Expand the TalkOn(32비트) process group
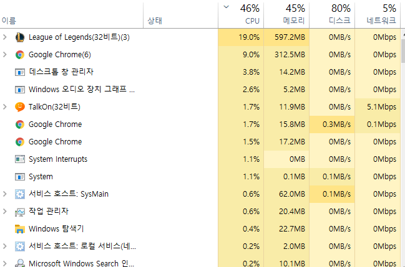Image resolution: width=405 pixels, height=267 pixels. (x=4, y=107)
